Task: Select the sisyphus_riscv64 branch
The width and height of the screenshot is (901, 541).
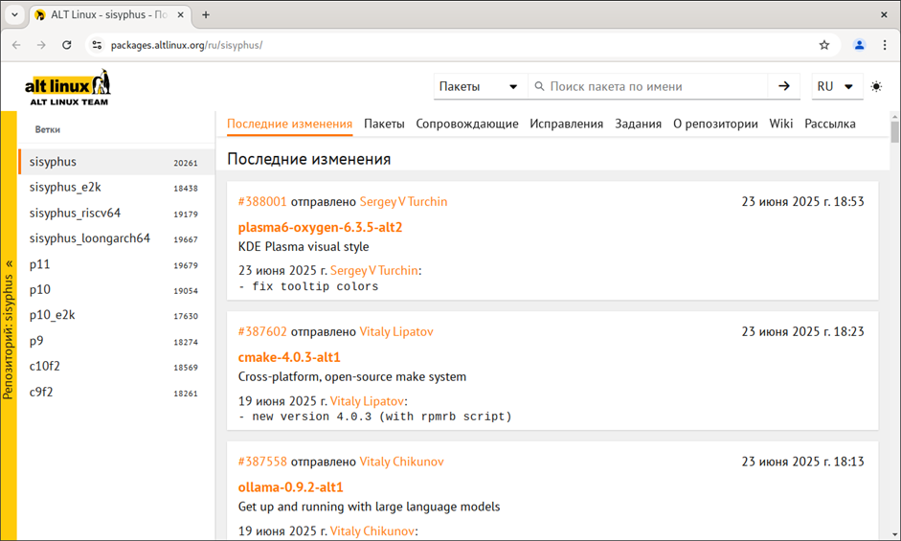Action: pyautogui.click(x=75, y=213)
